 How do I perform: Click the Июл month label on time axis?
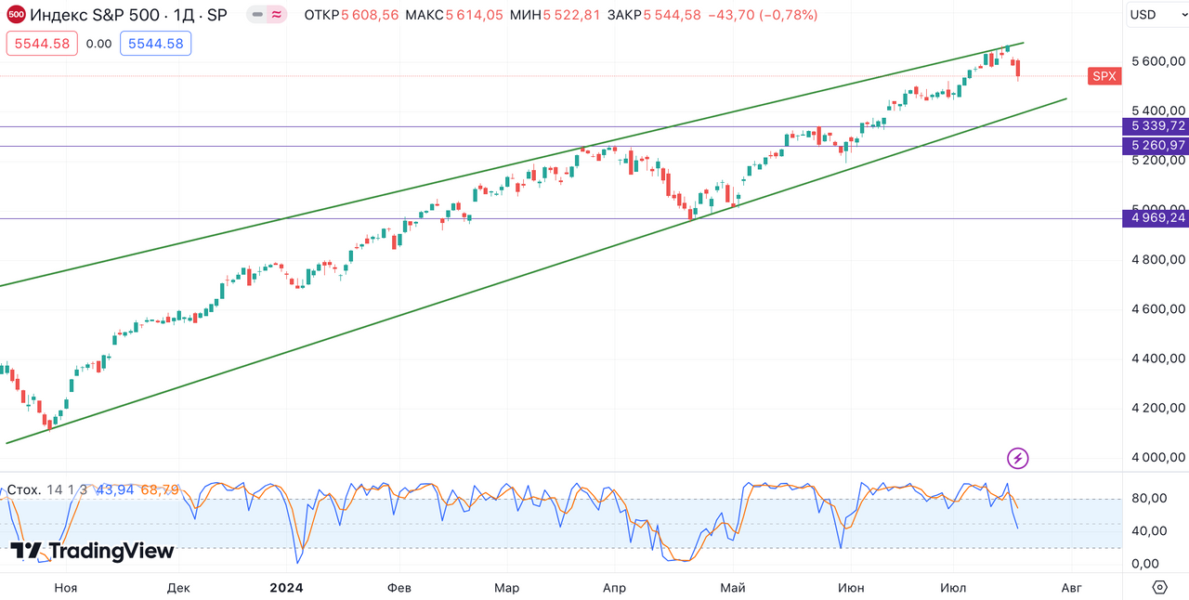(952, 588)
